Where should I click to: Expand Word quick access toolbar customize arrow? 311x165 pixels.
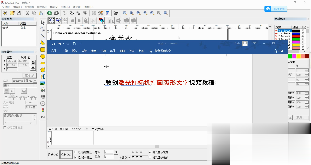click(81, 44)
